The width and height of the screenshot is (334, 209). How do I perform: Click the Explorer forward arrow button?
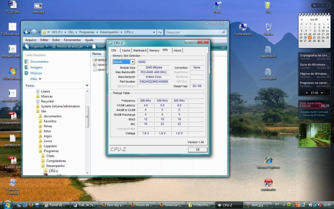click(34, 32)
